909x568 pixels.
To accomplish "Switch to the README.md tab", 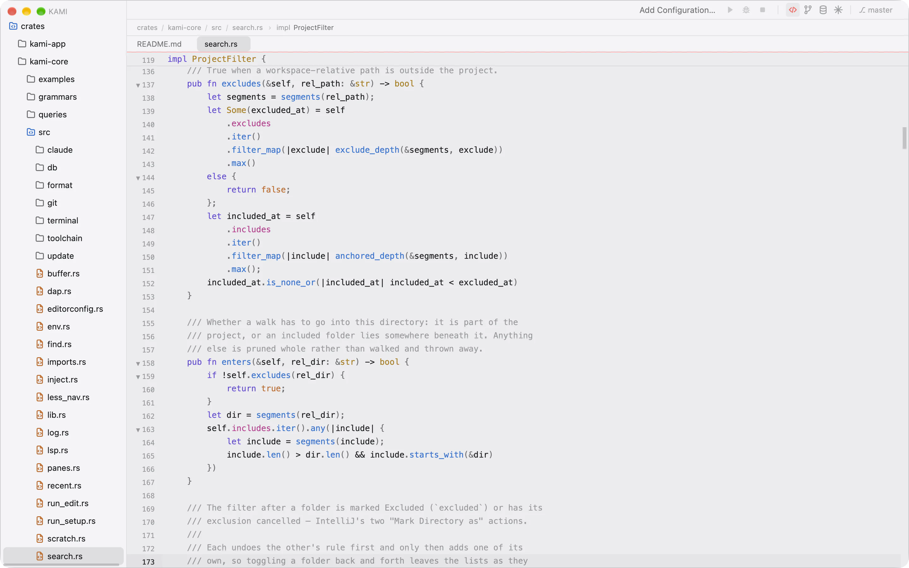I will click(x=159, y=44).
